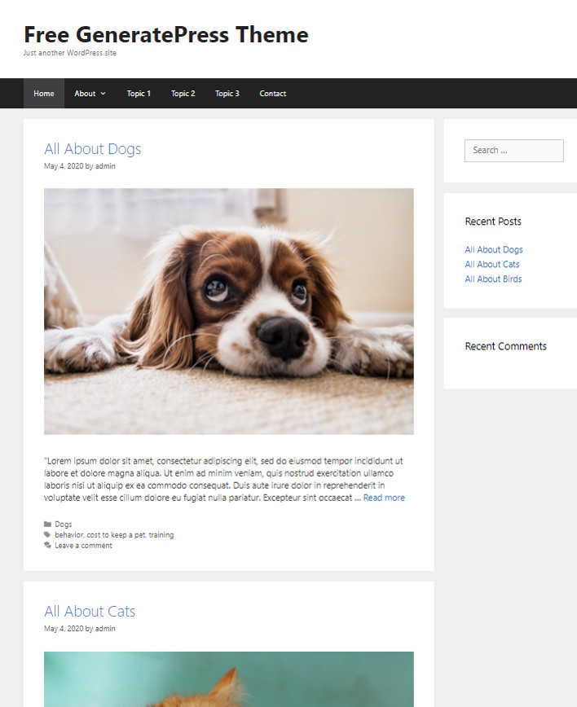Click the admin author link under Cats post
Viewport: 577px width, 707px height.
pos(105,629)
